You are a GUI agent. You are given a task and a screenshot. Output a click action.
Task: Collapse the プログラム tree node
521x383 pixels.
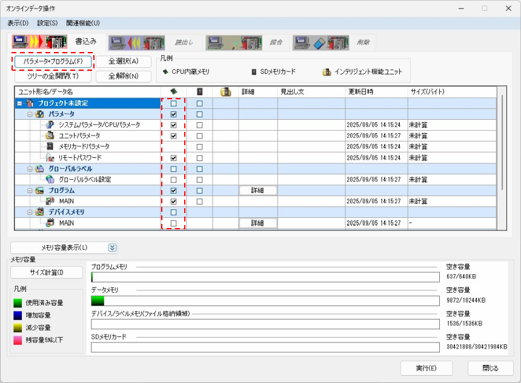30,191
